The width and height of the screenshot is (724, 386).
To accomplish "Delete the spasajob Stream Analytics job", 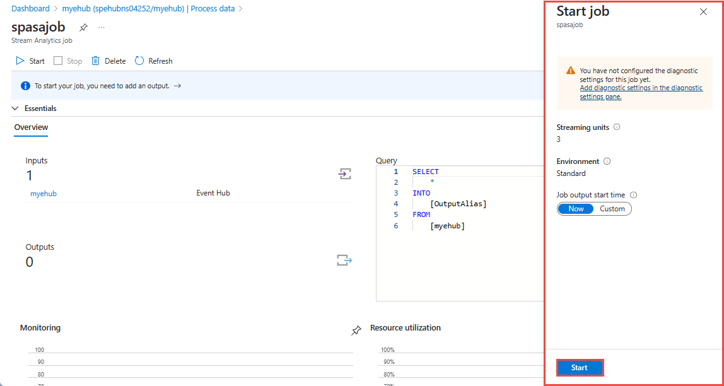I will [108, 61].
